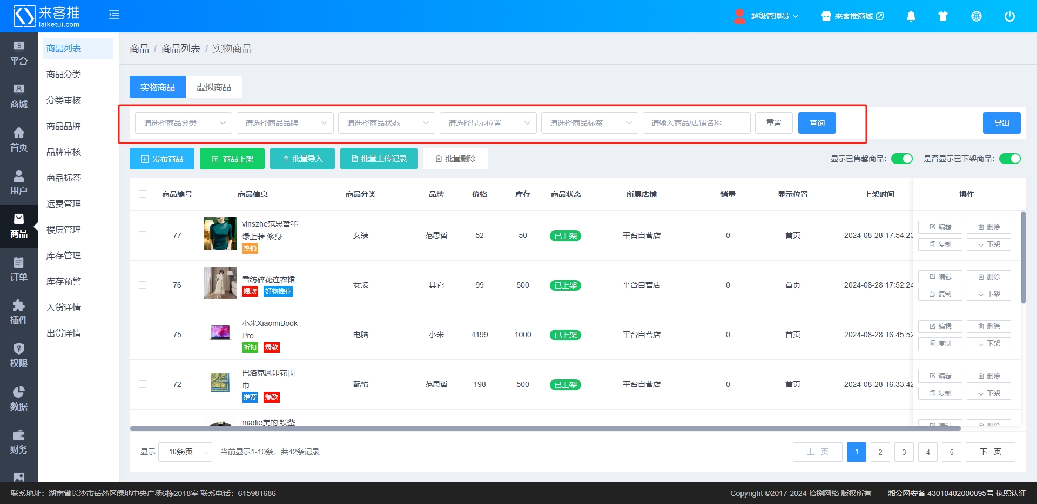Viewport: 1037px width, 504px height.
Task: Click the power logout icon
Action: (1009, 16)
